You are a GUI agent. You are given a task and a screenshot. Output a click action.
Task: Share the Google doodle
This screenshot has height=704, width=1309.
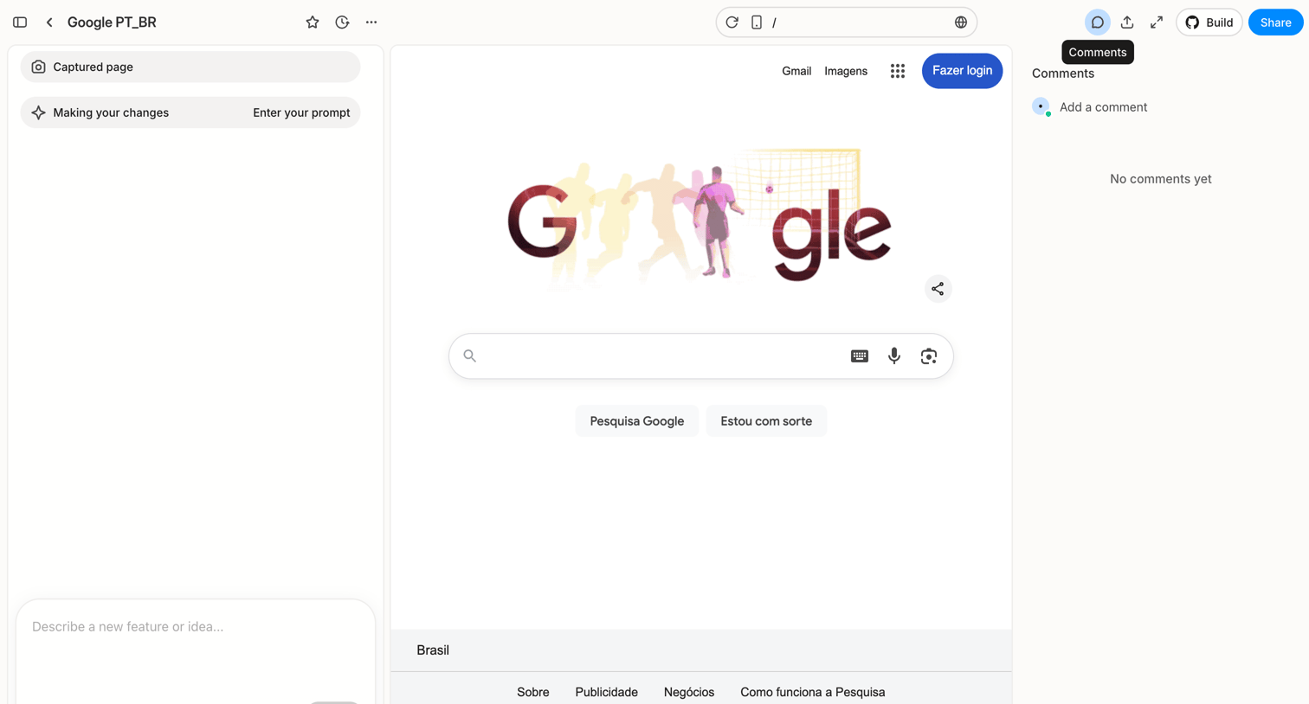pyautogui.click(x=938, y=289)
